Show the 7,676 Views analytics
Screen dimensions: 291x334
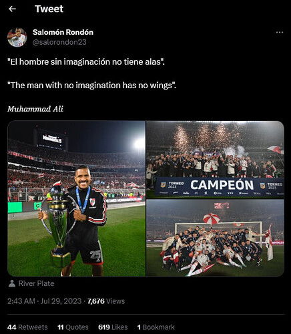pos(106,301)
